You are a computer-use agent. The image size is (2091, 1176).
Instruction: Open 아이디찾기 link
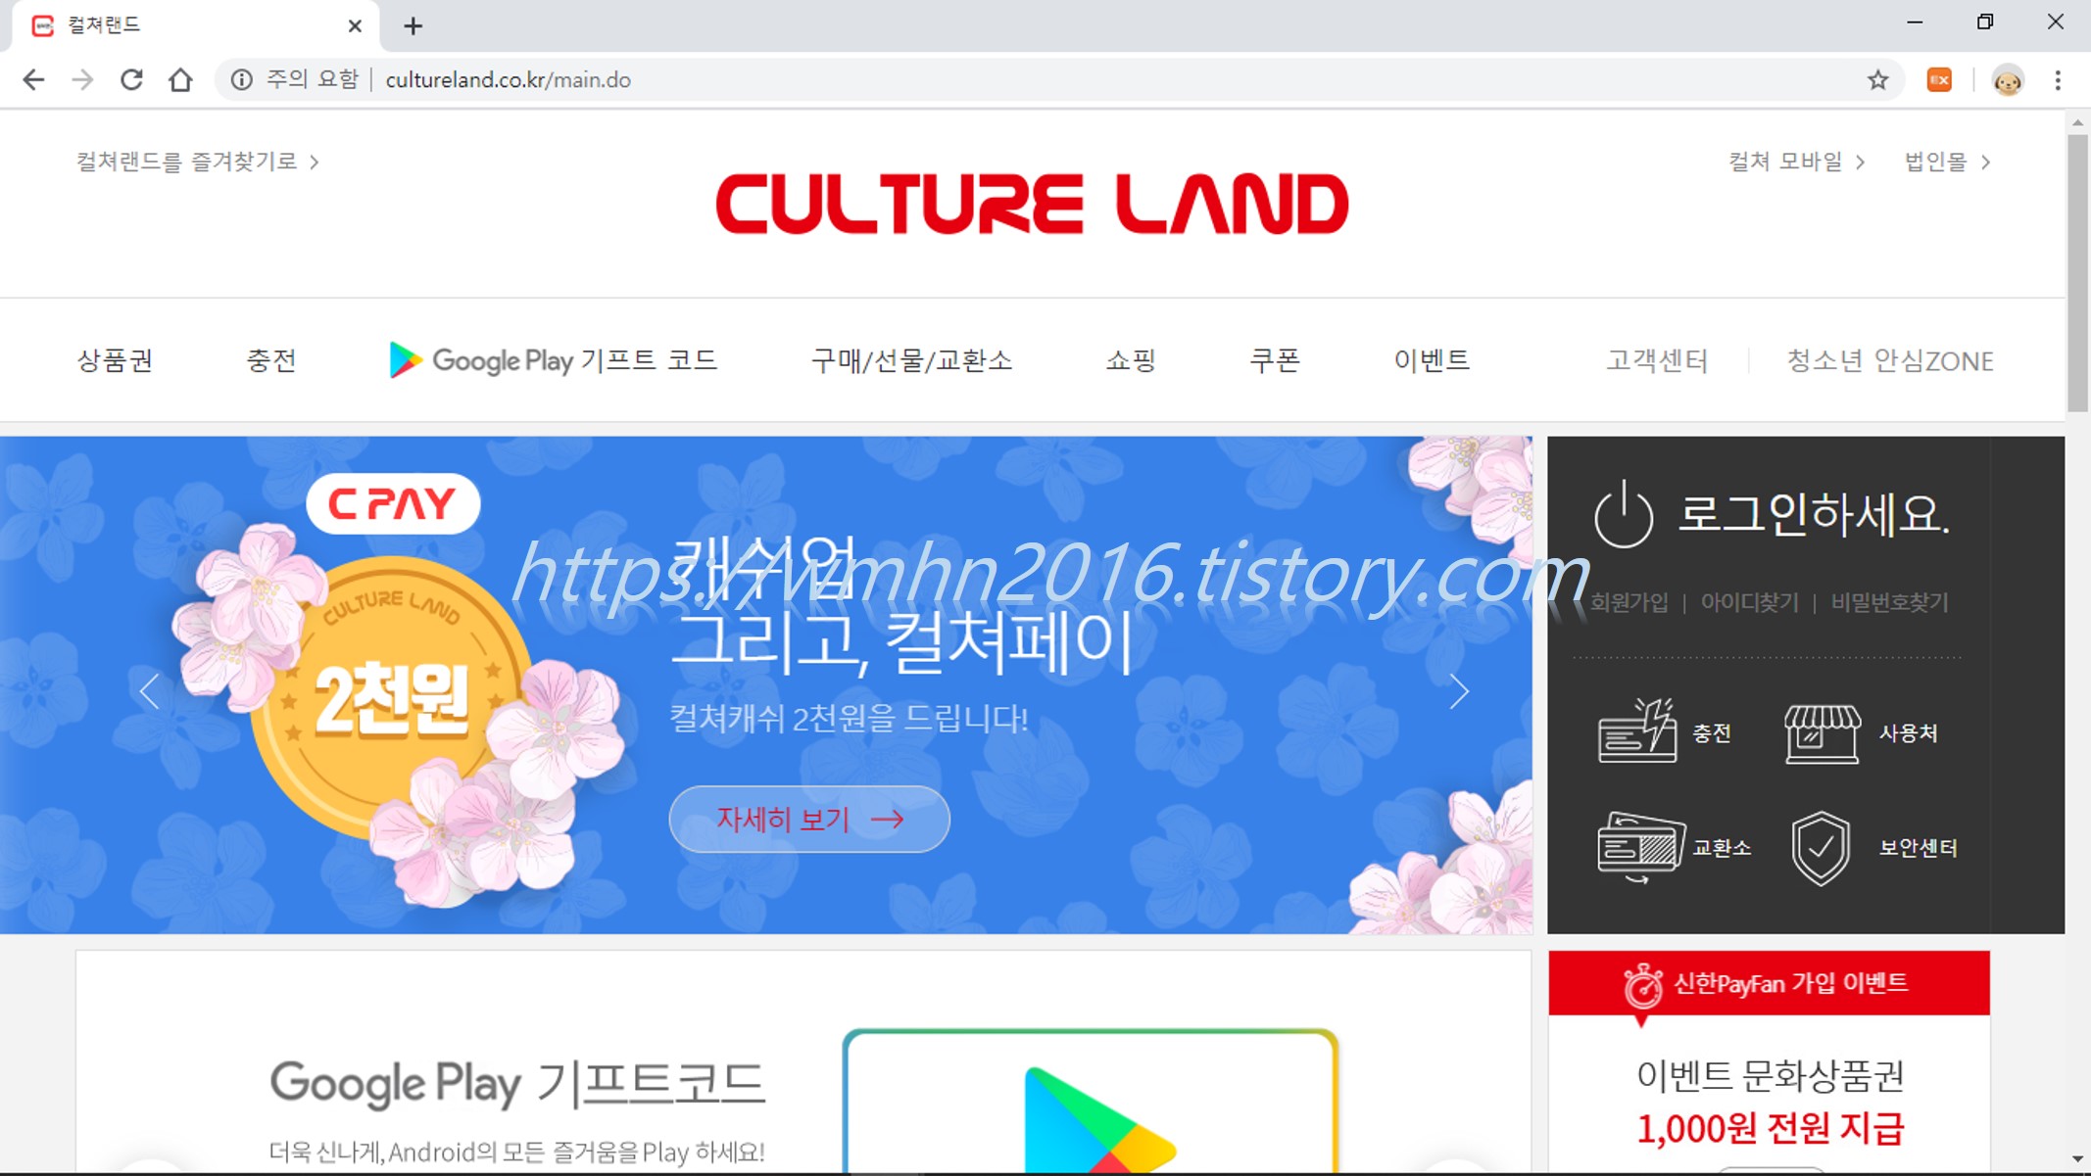(x=1749, y=602)
